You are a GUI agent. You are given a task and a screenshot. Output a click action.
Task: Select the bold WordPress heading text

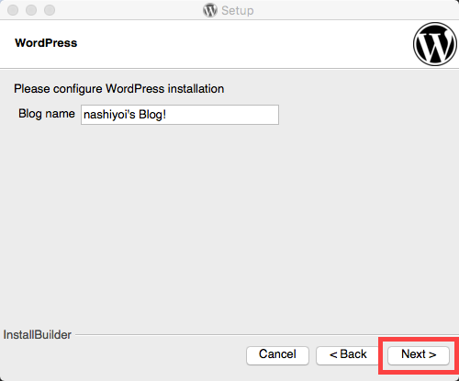coord(46,43)
